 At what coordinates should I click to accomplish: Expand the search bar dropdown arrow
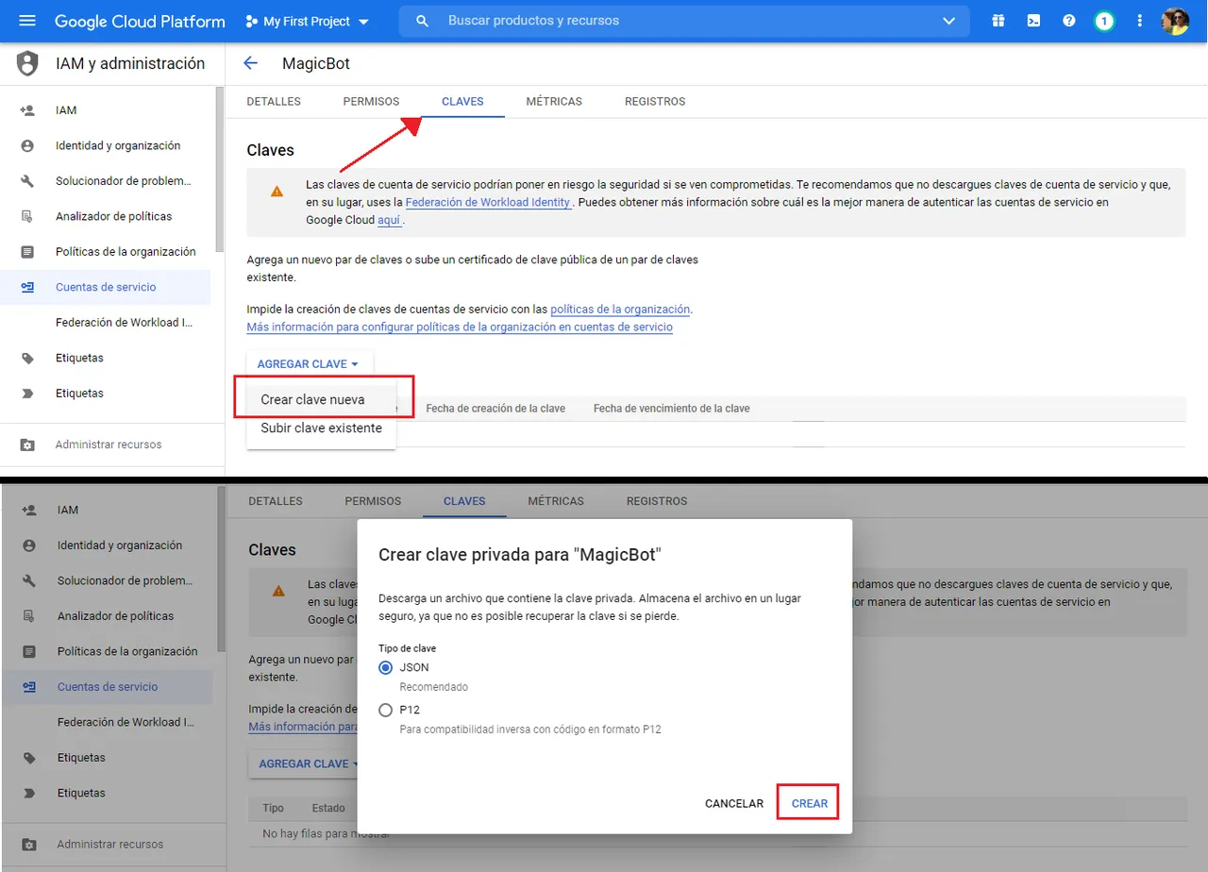tap(948, 21)
